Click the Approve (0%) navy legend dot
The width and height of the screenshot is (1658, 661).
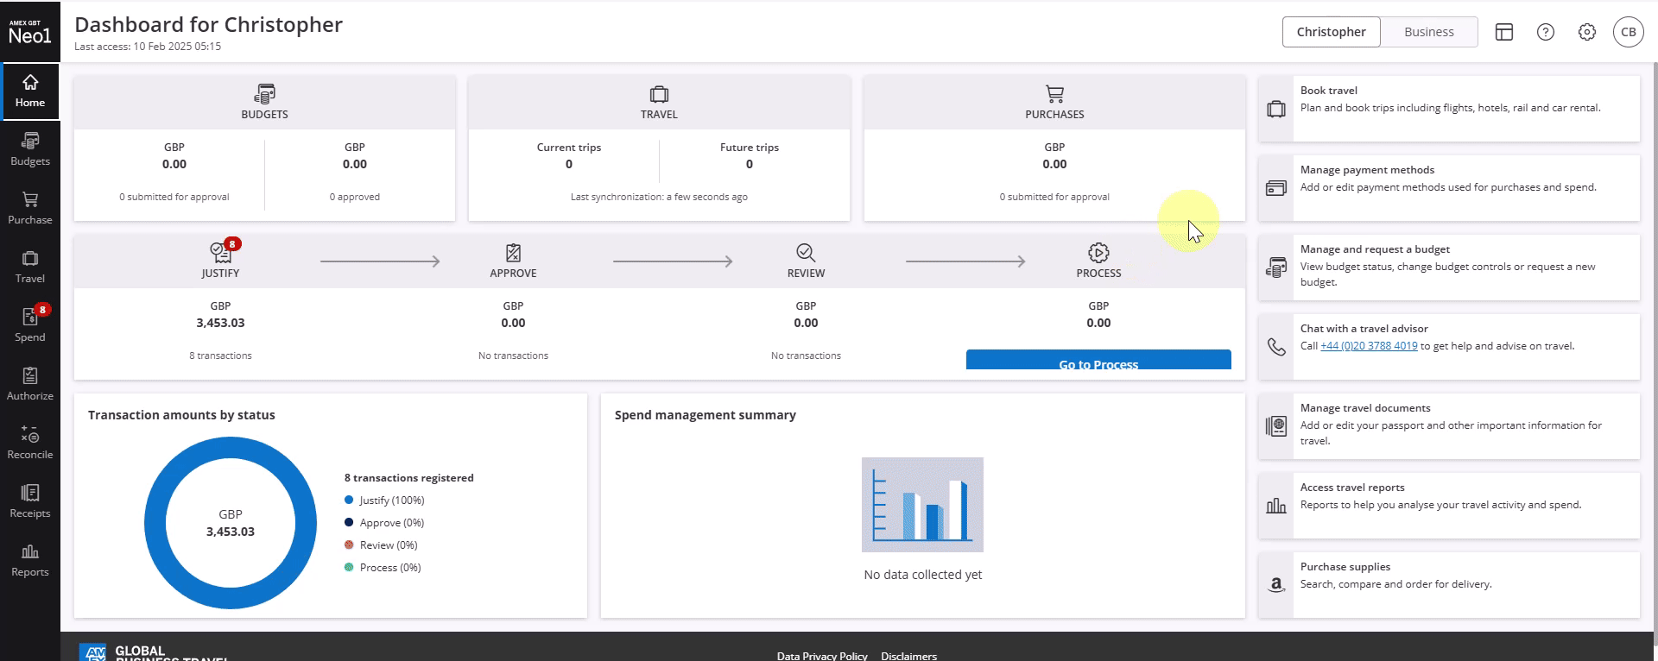point(349,522)
